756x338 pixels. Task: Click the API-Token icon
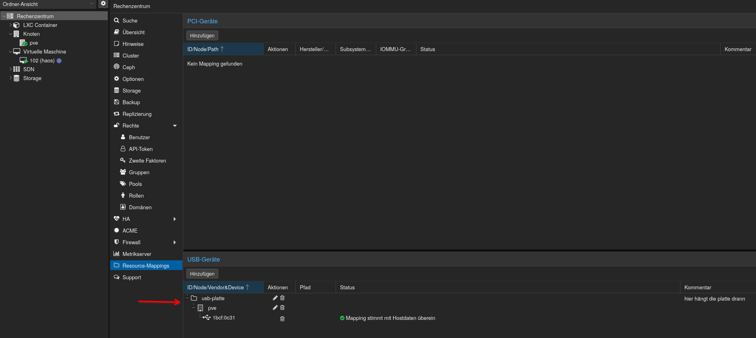pos(123,148)
